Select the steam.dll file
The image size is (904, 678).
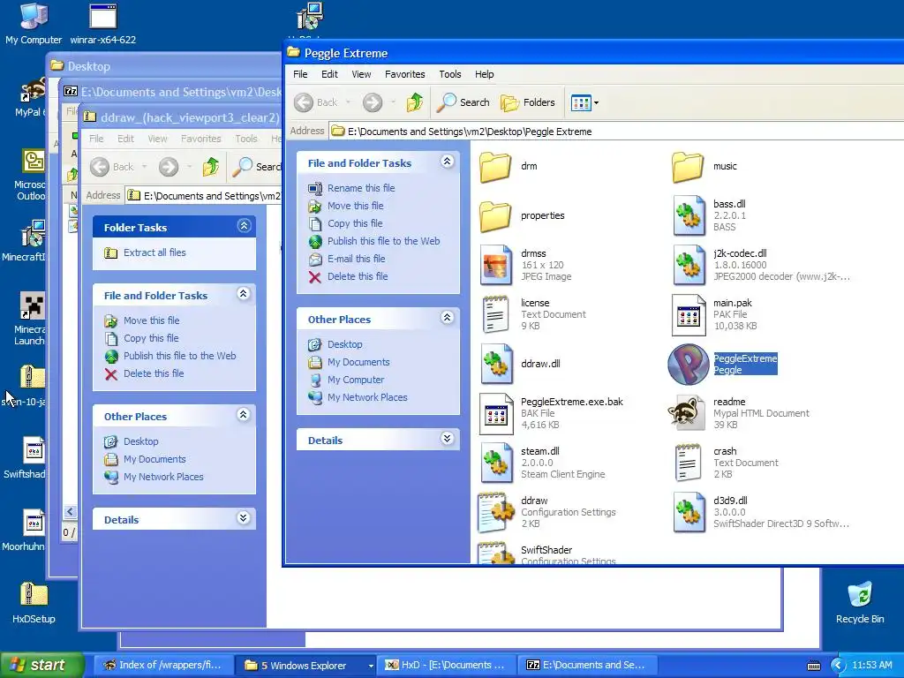tap(496, 463)
